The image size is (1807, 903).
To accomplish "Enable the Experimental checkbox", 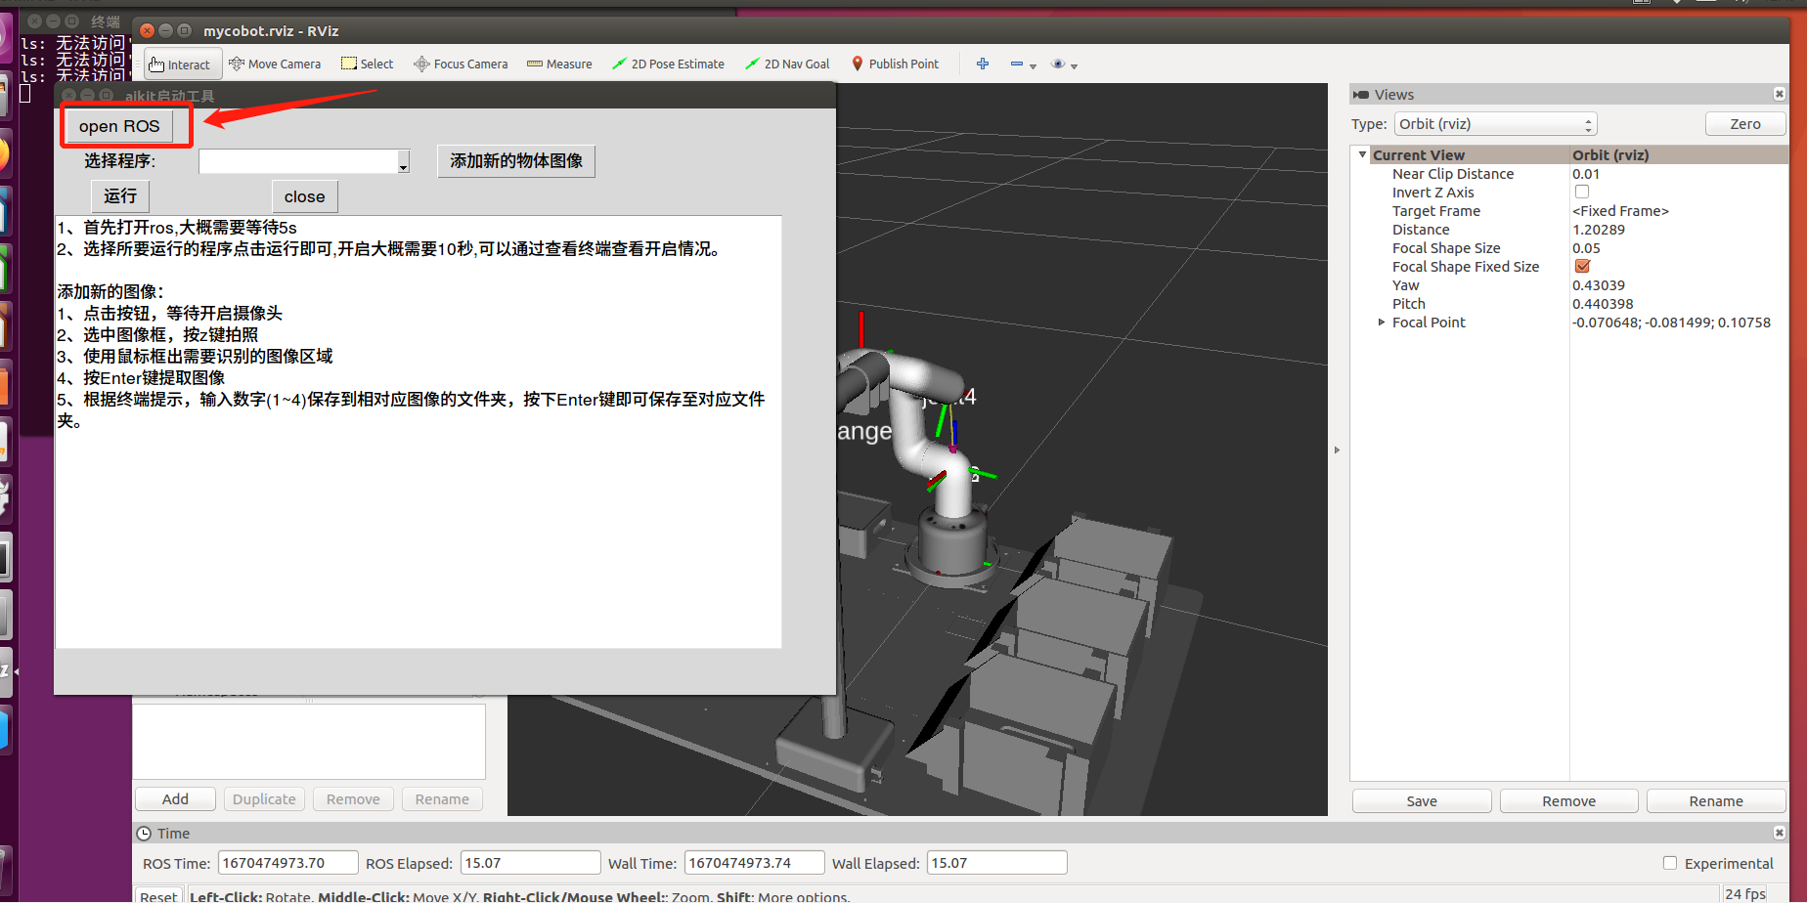I will point(1670,863).
